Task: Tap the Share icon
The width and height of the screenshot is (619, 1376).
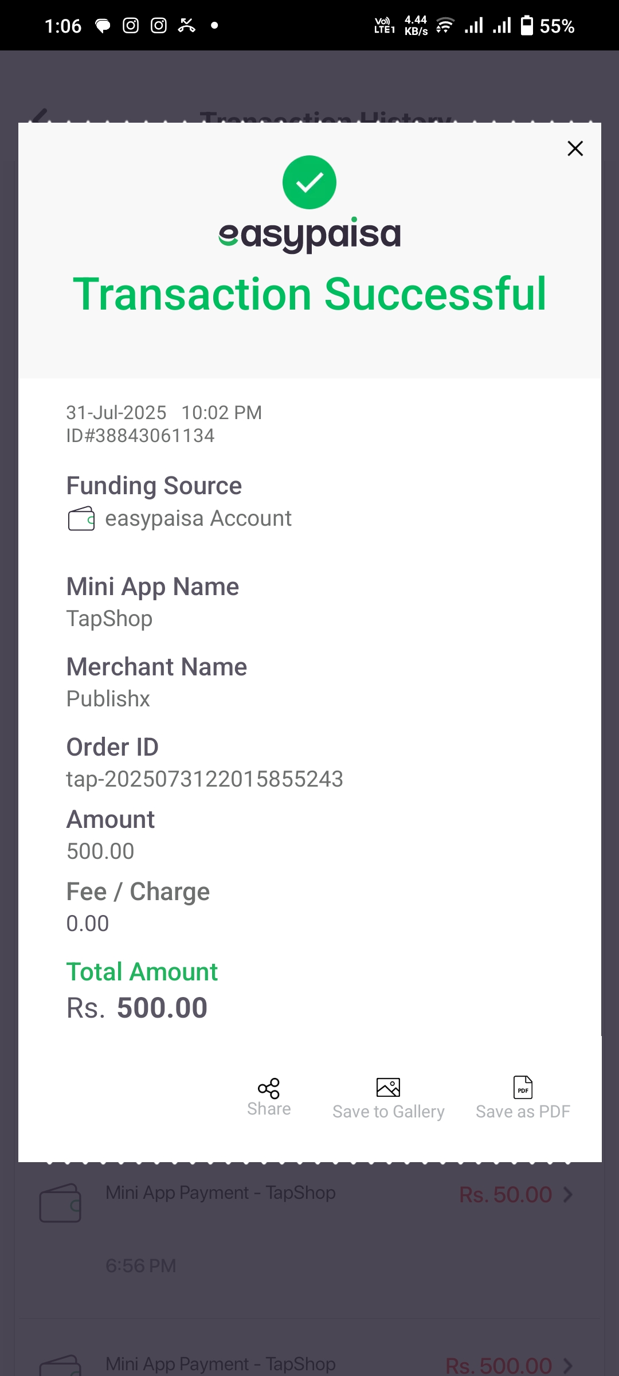Action: 269,1088
